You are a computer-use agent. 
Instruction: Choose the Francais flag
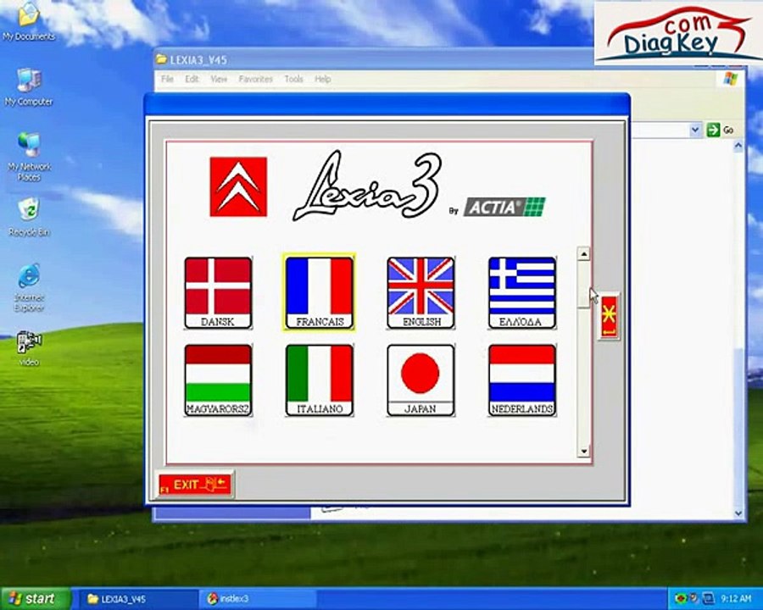(x=320, y=293)
